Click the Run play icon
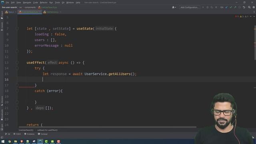256x144 pixels. pos(203,7)
